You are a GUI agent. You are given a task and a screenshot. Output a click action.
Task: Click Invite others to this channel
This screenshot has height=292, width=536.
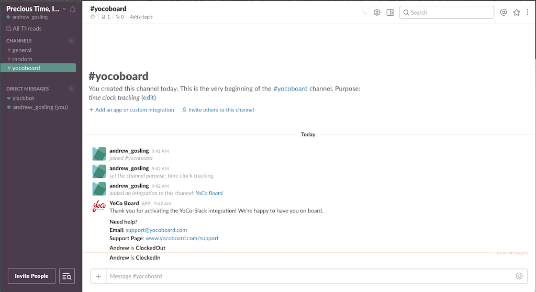218,110
